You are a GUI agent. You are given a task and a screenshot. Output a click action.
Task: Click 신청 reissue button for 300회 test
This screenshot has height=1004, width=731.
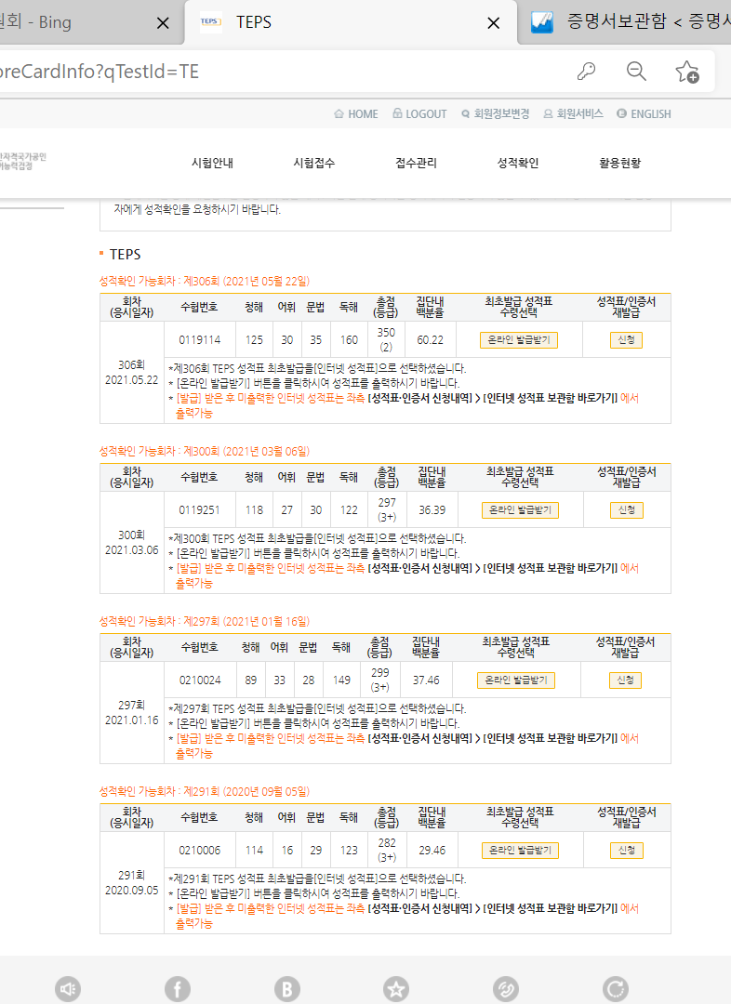(626, 510)
